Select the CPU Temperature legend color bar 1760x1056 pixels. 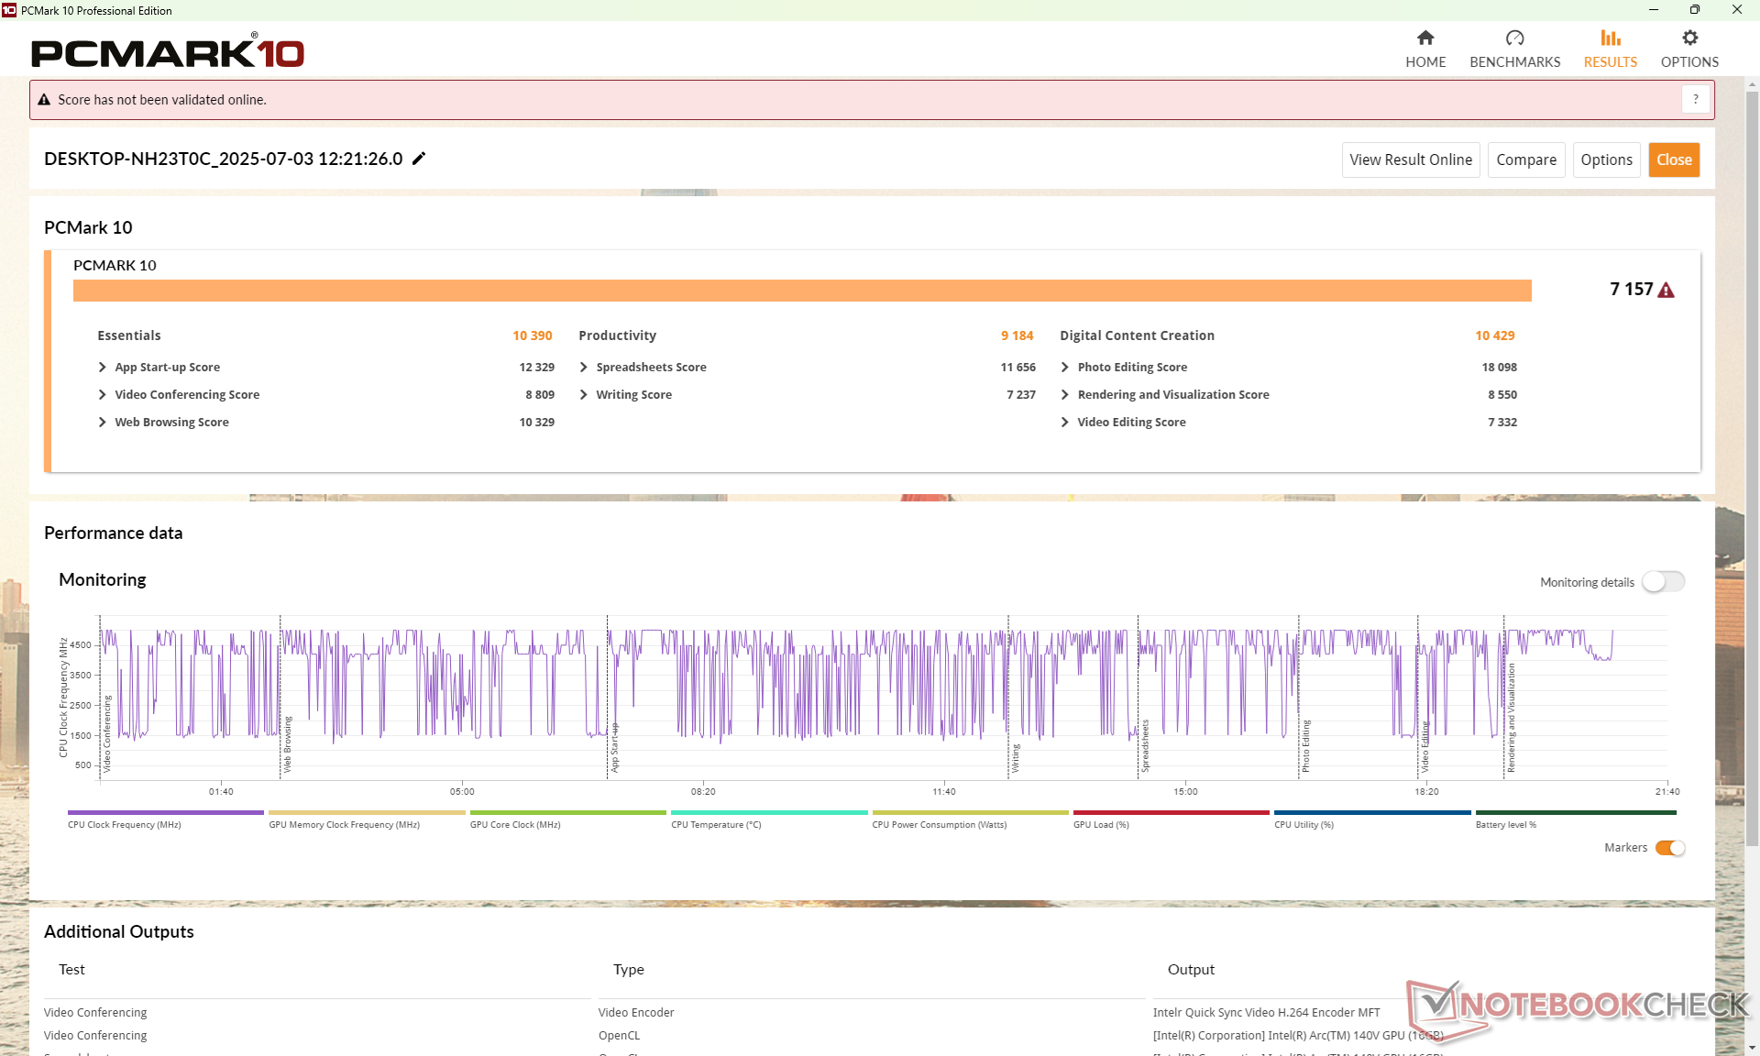(x=768, y=812)
